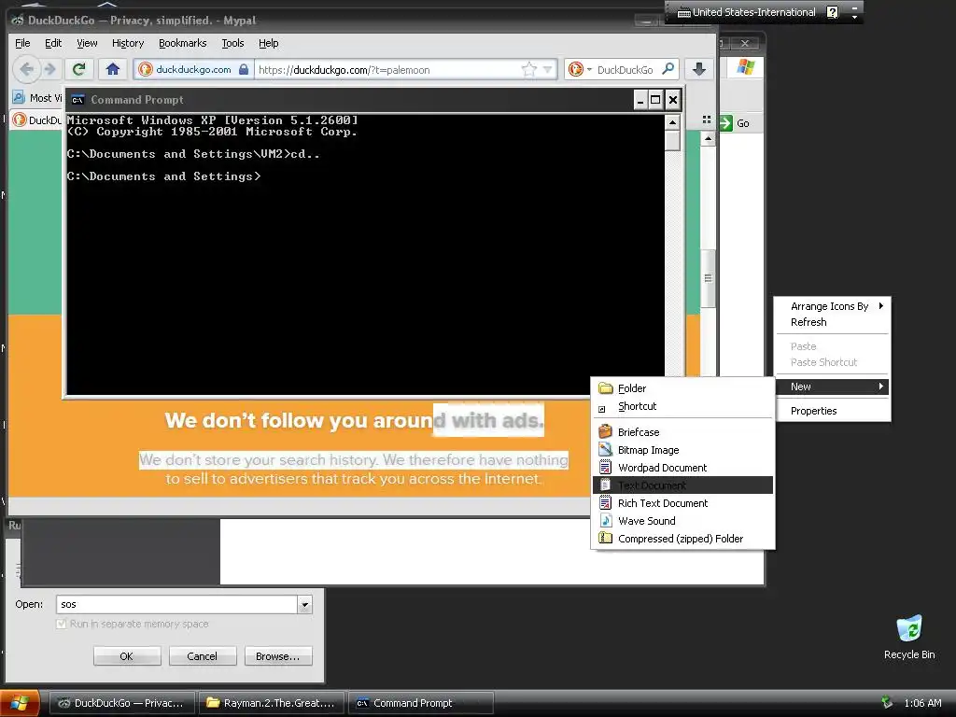Select Wordpad Document in New submenu
The height and width of the screenshot is (717, 956).
pyautogui.click(x=682, y=468)
